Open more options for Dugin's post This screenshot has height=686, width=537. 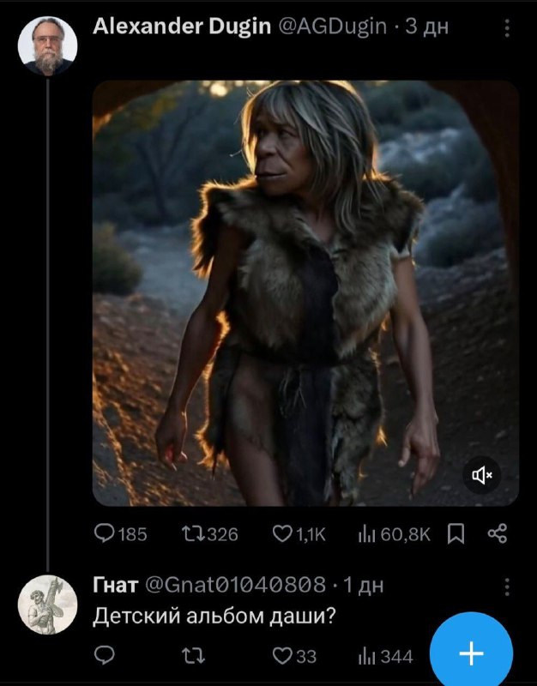507,29
